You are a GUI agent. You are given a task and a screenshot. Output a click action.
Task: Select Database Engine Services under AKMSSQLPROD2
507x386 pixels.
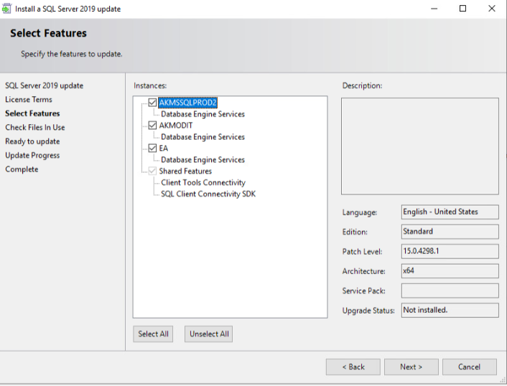203,114
